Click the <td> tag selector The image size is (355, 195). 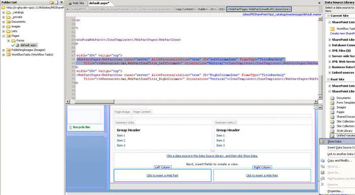[x=221, y=9]
